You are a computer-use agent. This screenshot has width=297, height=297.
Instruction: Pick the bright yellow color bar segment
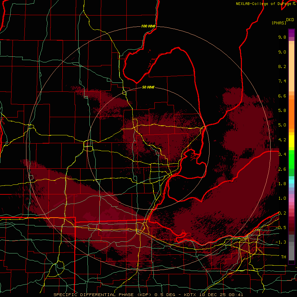[x=291, y=141]
